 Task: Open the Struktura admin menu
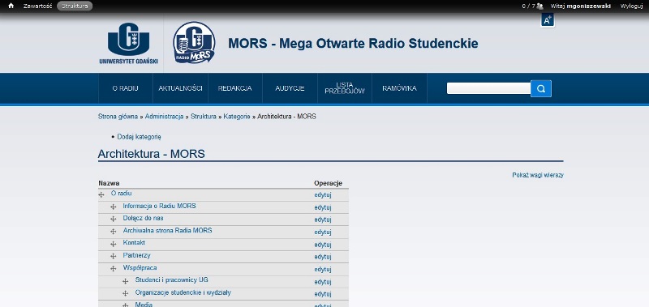point(75,6)
